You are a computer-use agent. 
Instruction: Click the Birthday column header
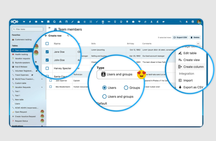131,44
